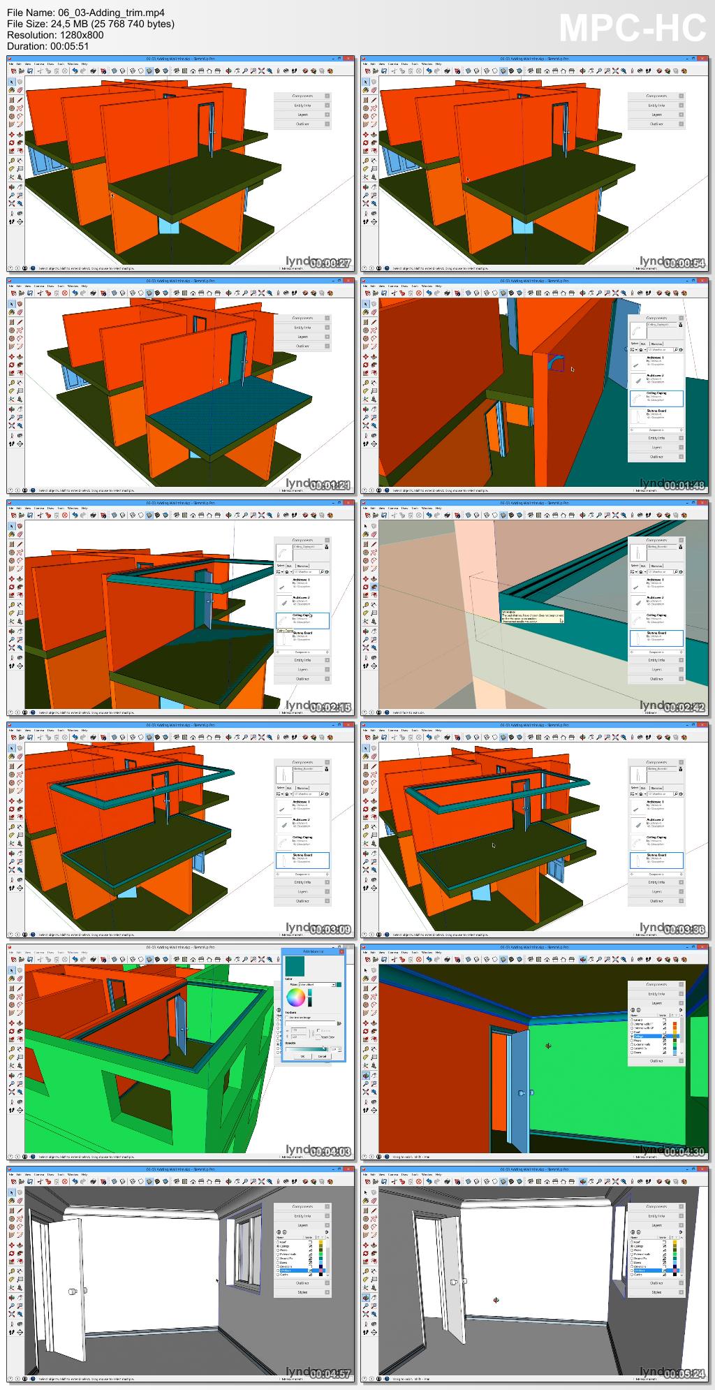
Task: Click component search field in 00:01:48 frame
Action: [661, 350]
